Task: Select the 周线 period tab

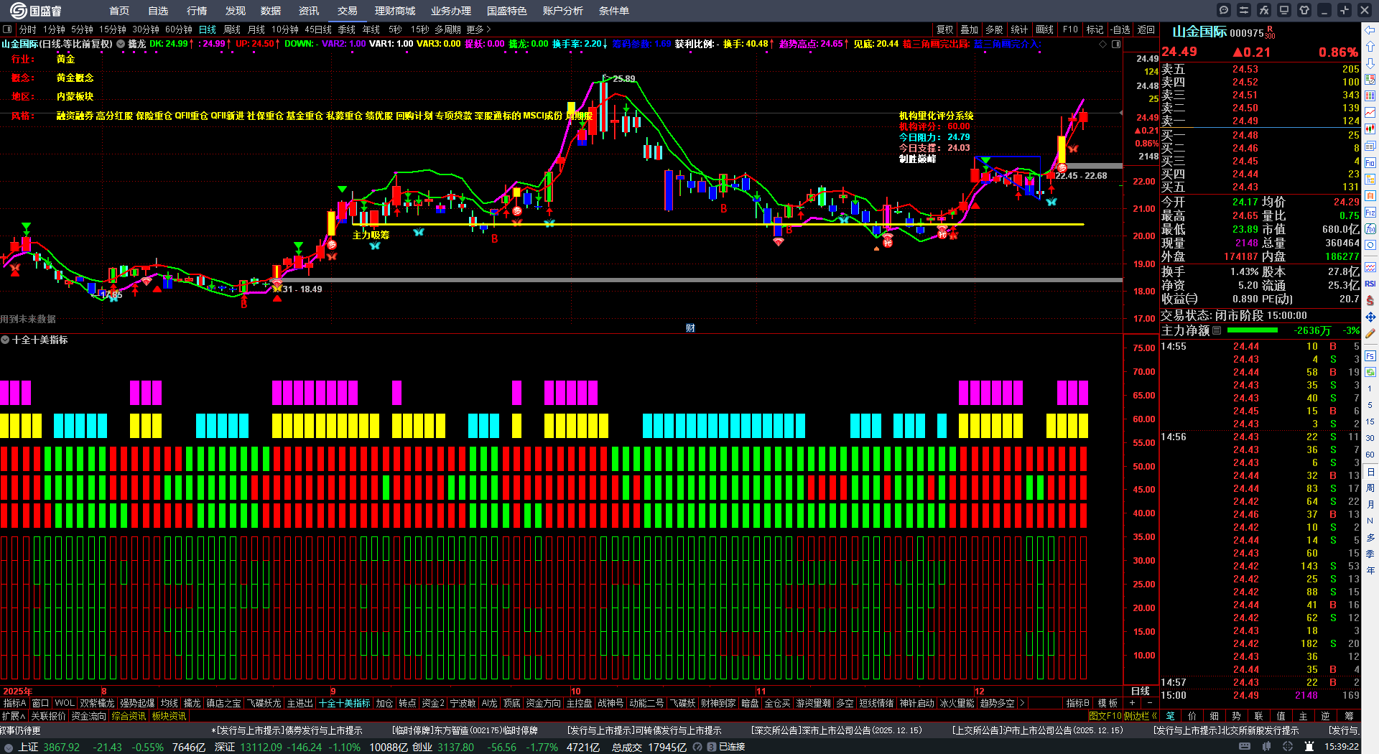Action: (x=232, y=29)
